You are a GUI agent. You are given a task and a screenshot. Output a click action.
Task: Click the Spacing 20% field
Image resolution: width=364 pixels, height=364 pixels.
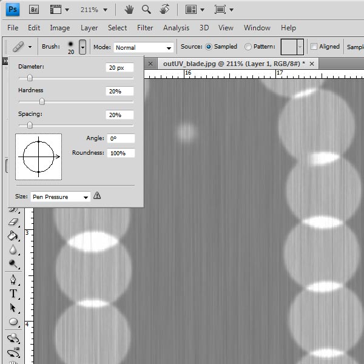(120, 115)
